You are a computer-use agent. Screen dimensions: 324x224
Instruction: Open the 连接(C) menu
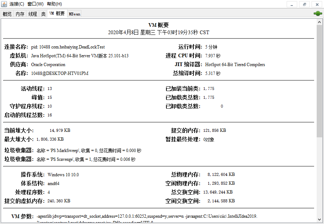tap(17, 4)
